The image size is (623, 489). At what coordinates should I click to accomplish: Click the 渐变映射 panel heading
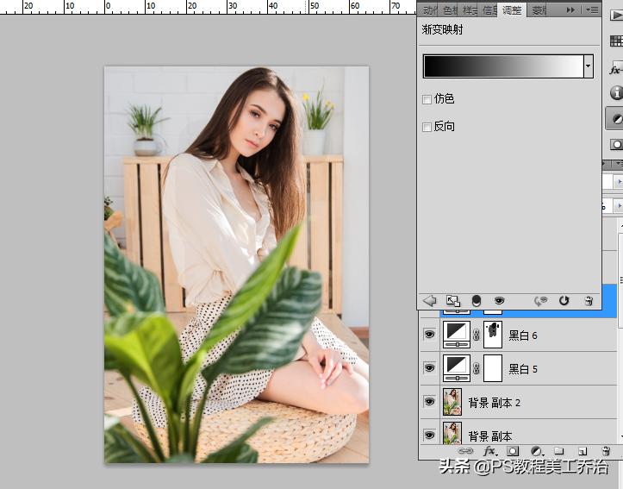[442, 30]
